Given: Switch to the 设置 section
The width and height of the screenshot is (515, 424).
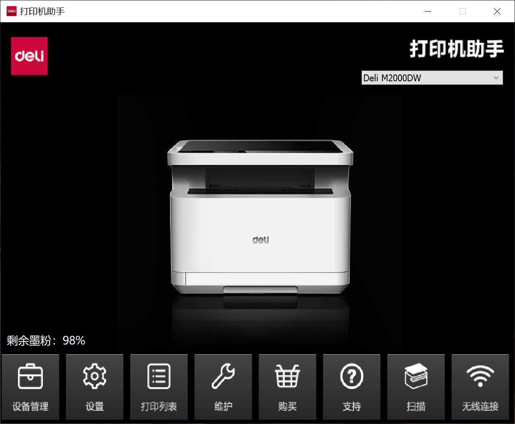Looking at the screenshot, I should pyautogui.click(x=94, y=407).
